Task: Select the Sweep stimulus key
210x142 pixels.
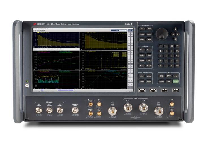Action: pyautogui.click(x=142, y=81)
